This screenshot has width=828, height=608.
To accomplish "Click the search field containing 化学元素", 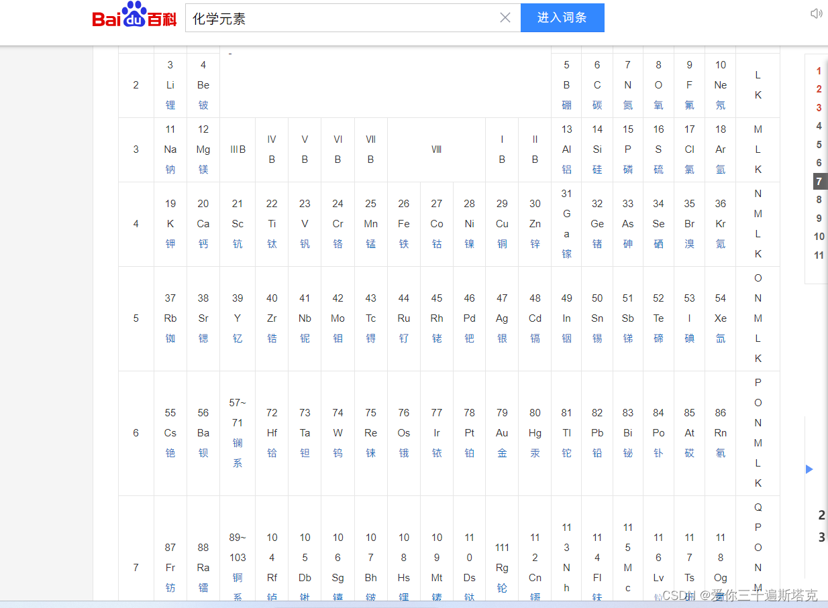I will (335, 17).
